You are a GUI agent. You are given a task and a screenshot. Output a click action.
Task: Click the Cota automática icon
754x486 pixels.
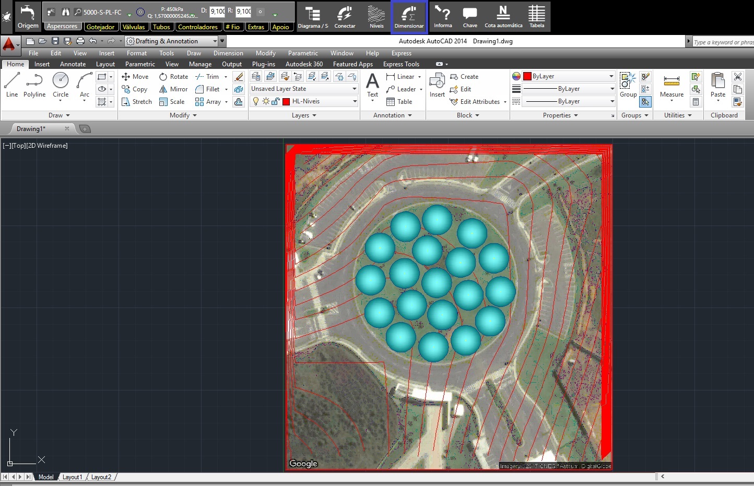point(503,17)
